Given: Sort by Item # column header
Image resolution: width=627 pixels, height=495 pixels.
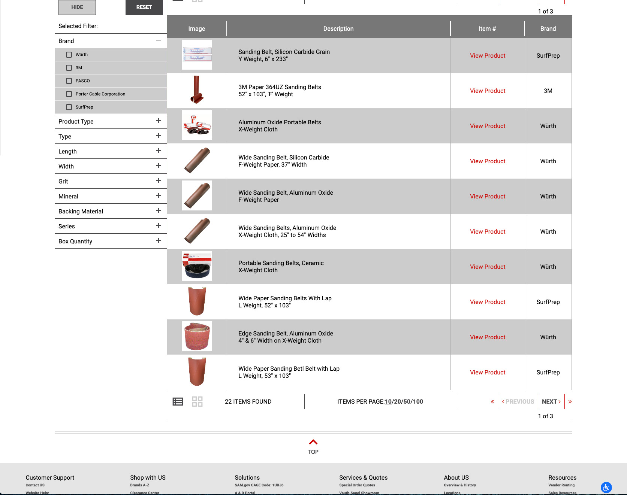Looking at the screenshot, I should click(487, 28).
